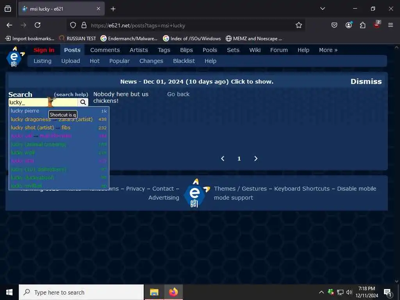Open the Changes subnav link
Viewport: 400px width, 300px height.
pos(151,61)
